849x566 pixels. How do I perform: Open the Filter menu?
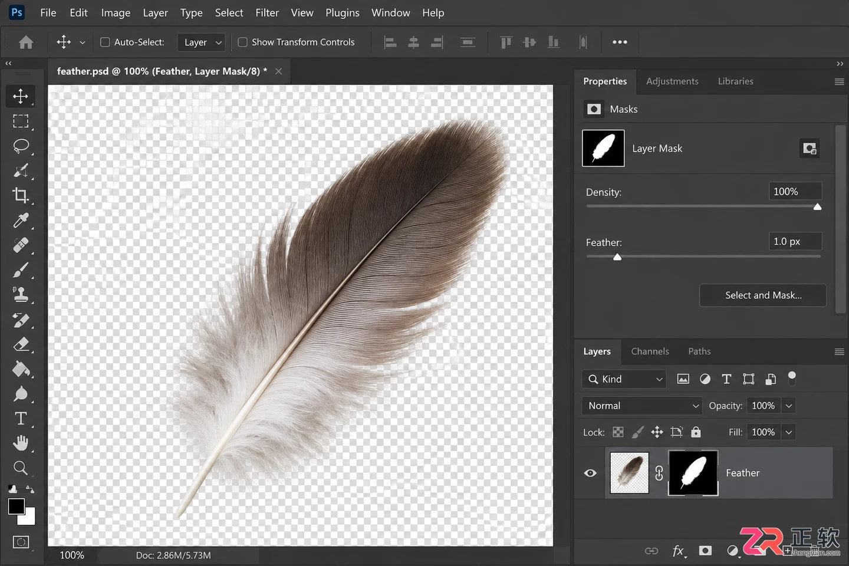pos(267,13)
